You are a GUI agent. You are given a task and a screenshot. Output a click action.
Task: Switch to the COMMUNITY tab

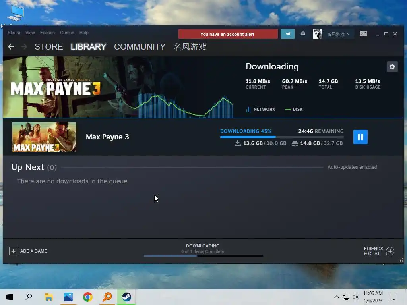[140, 47]
